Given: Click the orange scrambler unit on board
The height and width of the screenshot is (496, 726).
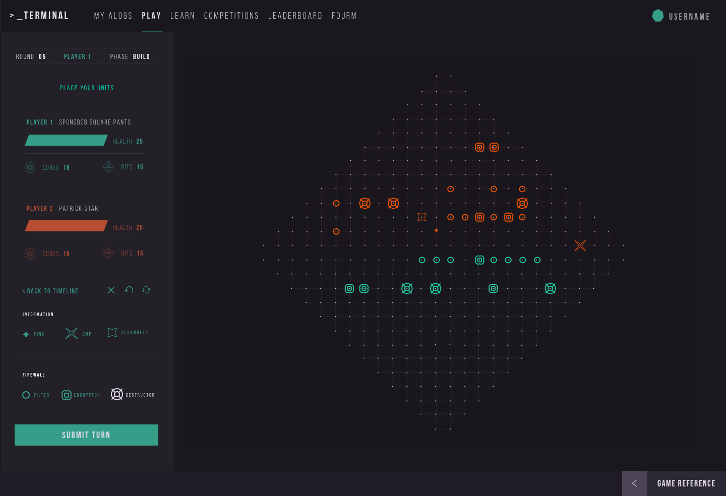Looking at the screenshot, I should (422, 217).
